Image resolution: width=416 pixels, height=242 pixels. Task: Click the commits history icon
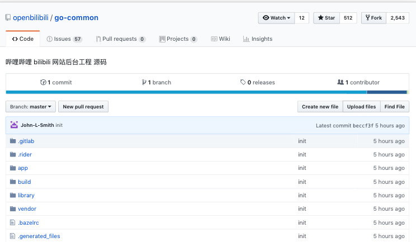(x=43, y=82)
